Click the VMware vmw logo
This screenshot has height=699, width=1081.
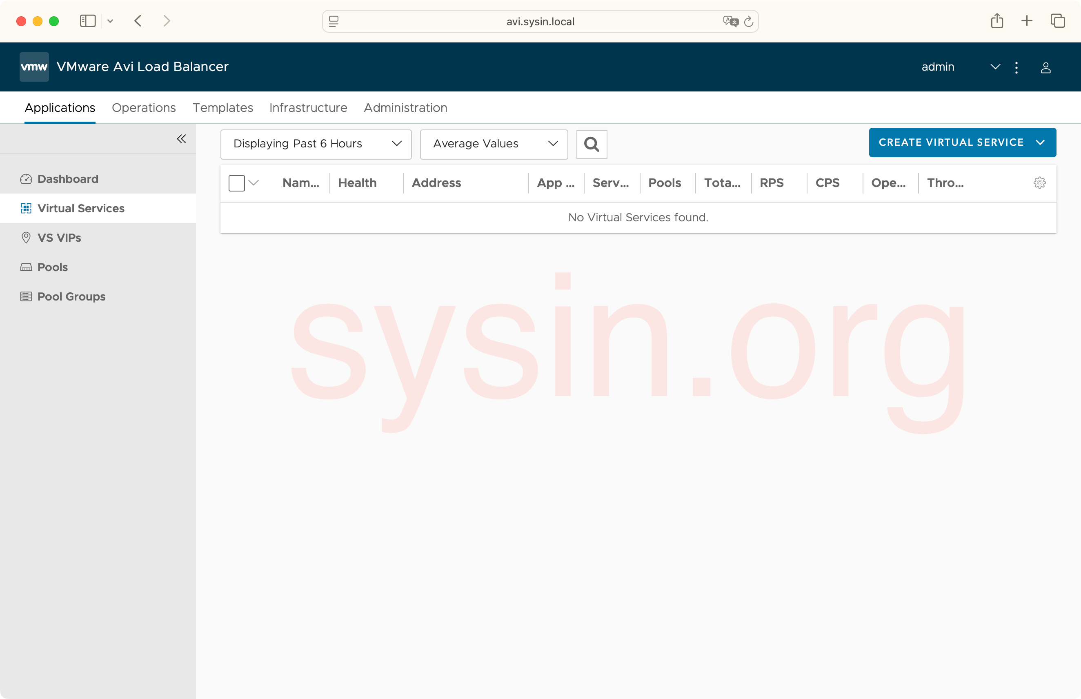34,67
